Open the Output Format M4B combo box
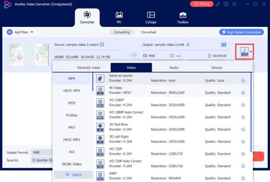Image resolution: width=270 pixels, height=182 pixels. (42, 152)
